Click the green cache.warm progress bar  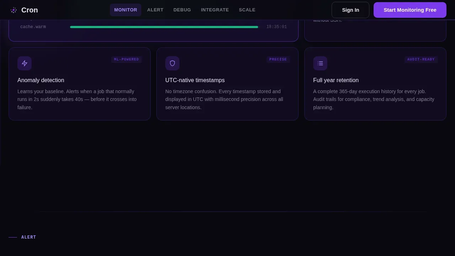point(164,27)
